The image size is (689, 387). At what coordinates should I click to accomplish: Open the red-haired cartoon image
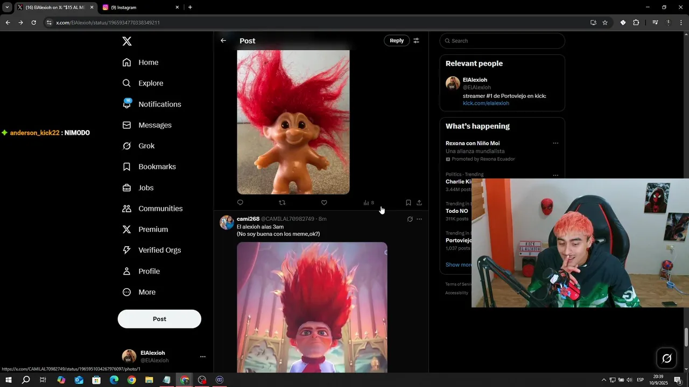click(312, 307)
